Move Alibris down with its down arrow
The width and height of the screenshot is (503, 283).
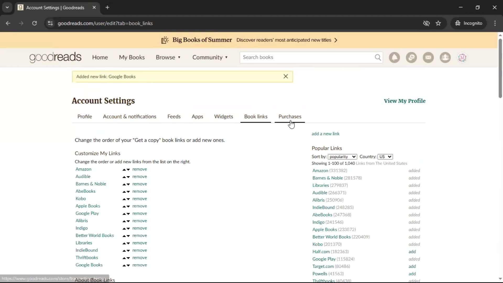pyautogui.click(x=128, y=221)
